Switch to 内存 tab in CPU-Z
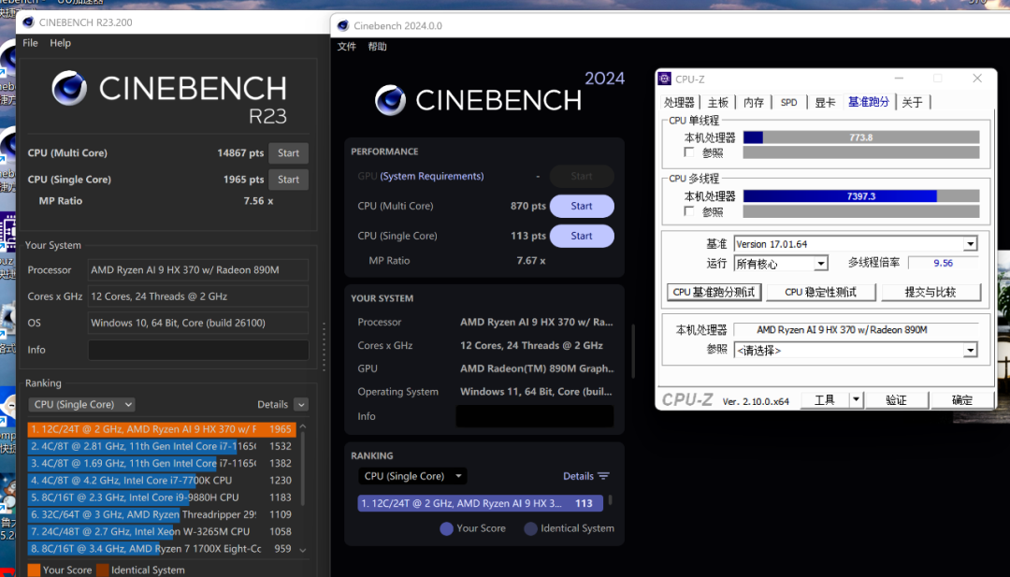Screen dimensions: 1010x577 [x=754, y=102]
